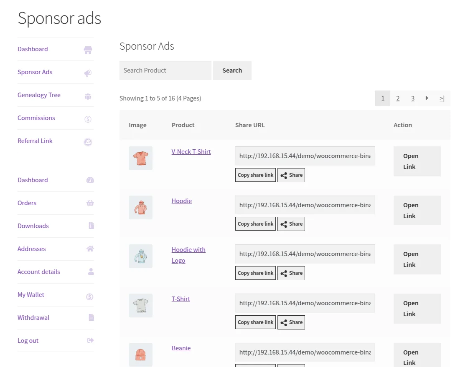This screenshot has width=468, height=367.
Task: Click the dollar icon next to Commissions
Action: pyautogui.click(x=88, y=119)
